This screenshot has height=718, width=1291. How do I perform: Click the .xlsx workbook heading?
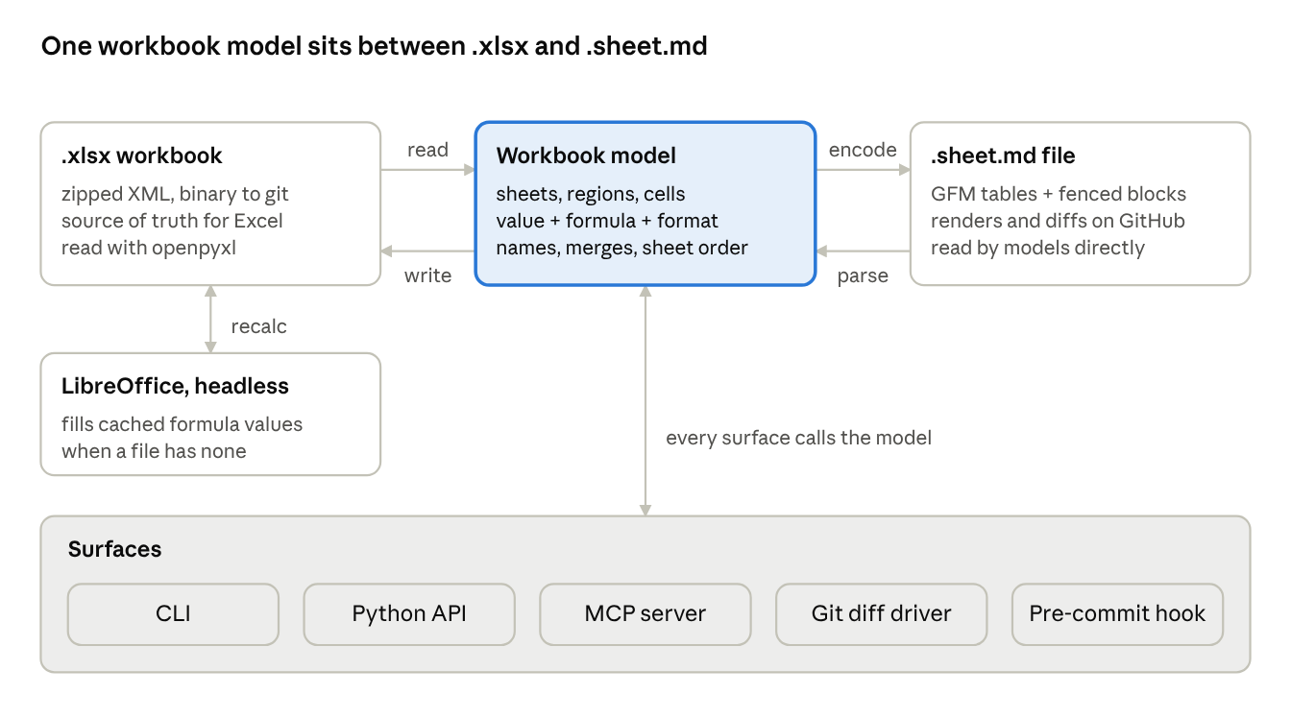point(142,156)
